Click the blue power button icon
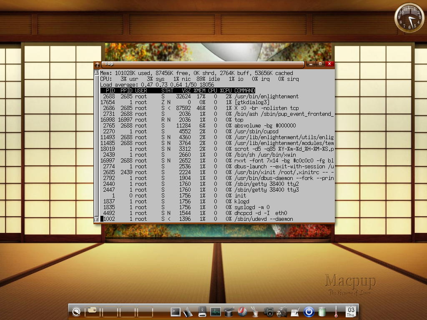The width and height of the screenshot is (427, 320). pyautogui.click(x=309, y=312)
